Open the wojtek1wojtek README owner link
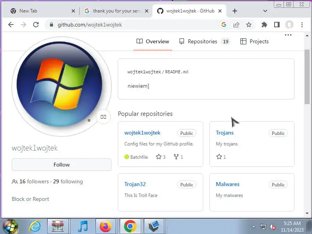 click(x=144, y=72)
